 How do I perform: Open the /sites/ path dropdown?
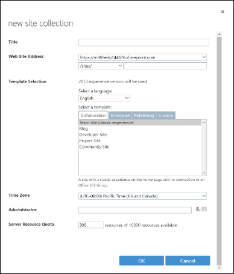tap(101, 66)
